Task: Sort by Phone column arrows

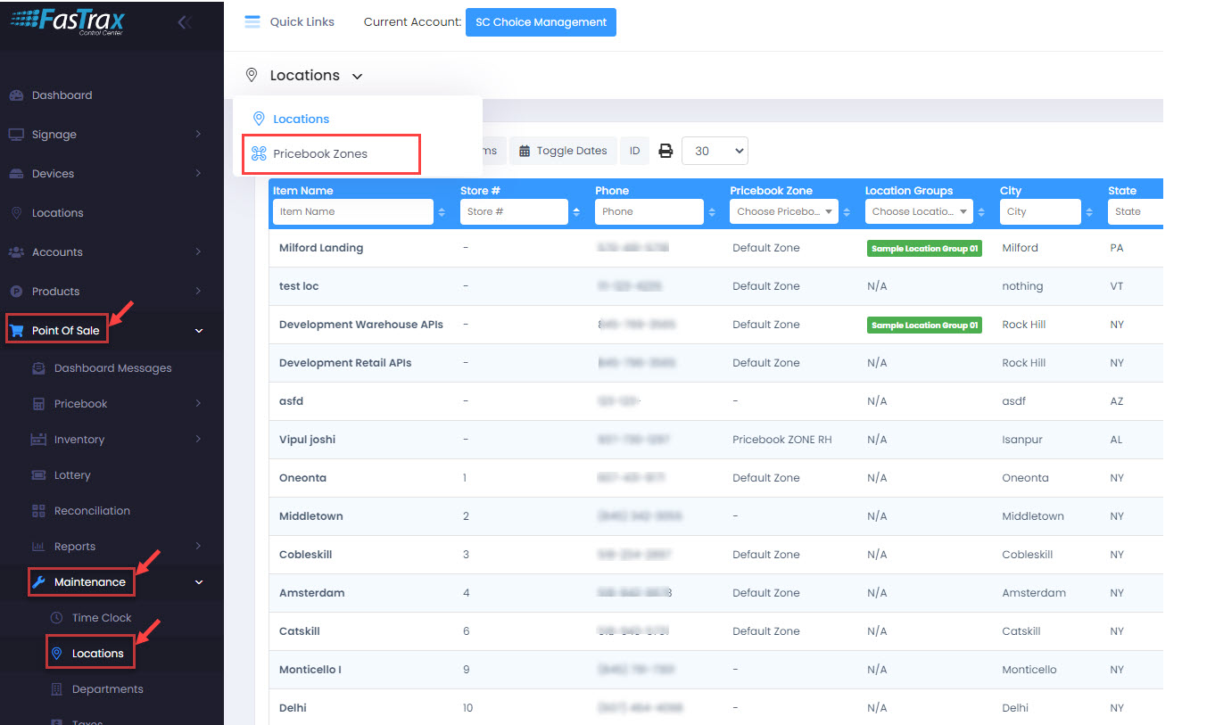Action: click(x=711, y=212)
